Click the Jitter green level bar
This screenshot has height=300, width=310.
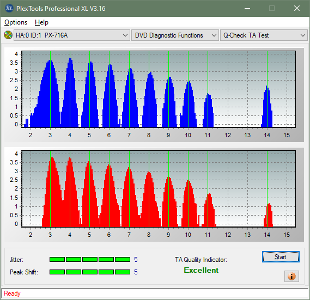[90, 260]
